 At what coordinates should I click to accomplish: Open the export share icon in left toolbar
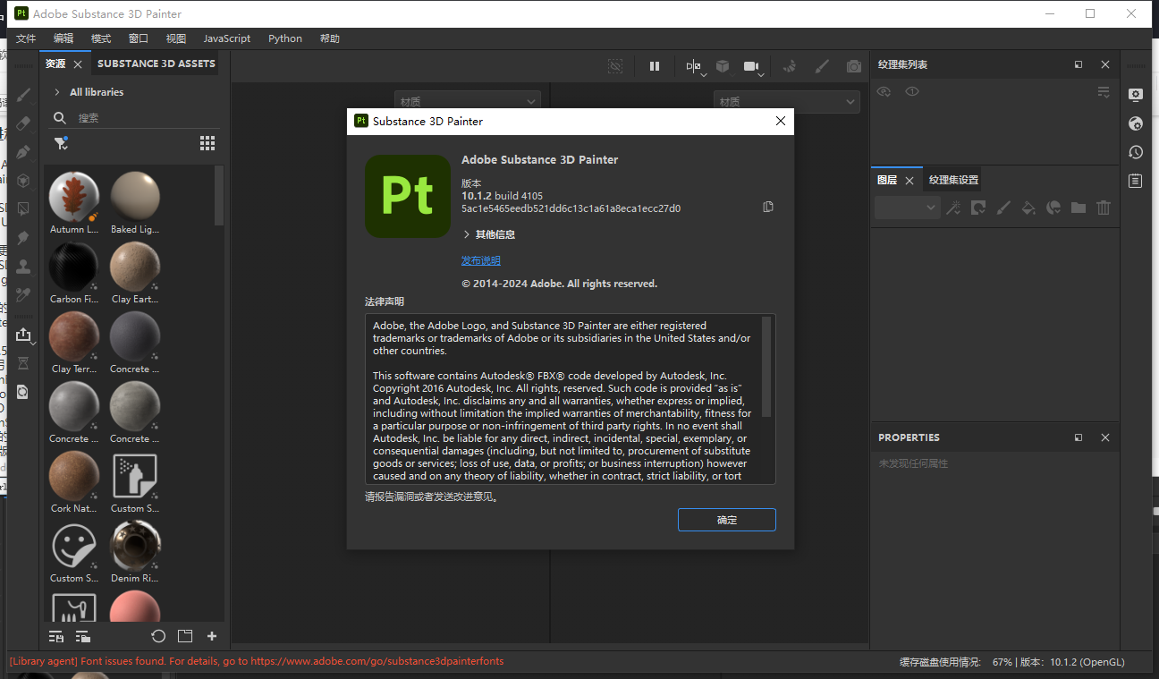(24, 335)
